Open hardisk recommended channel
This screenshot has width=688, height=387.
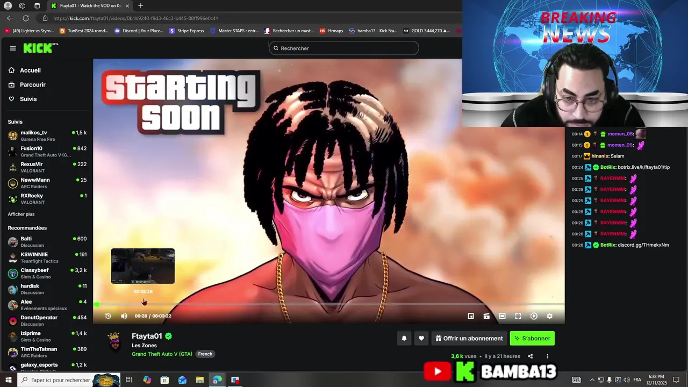(x=47, y=289)
